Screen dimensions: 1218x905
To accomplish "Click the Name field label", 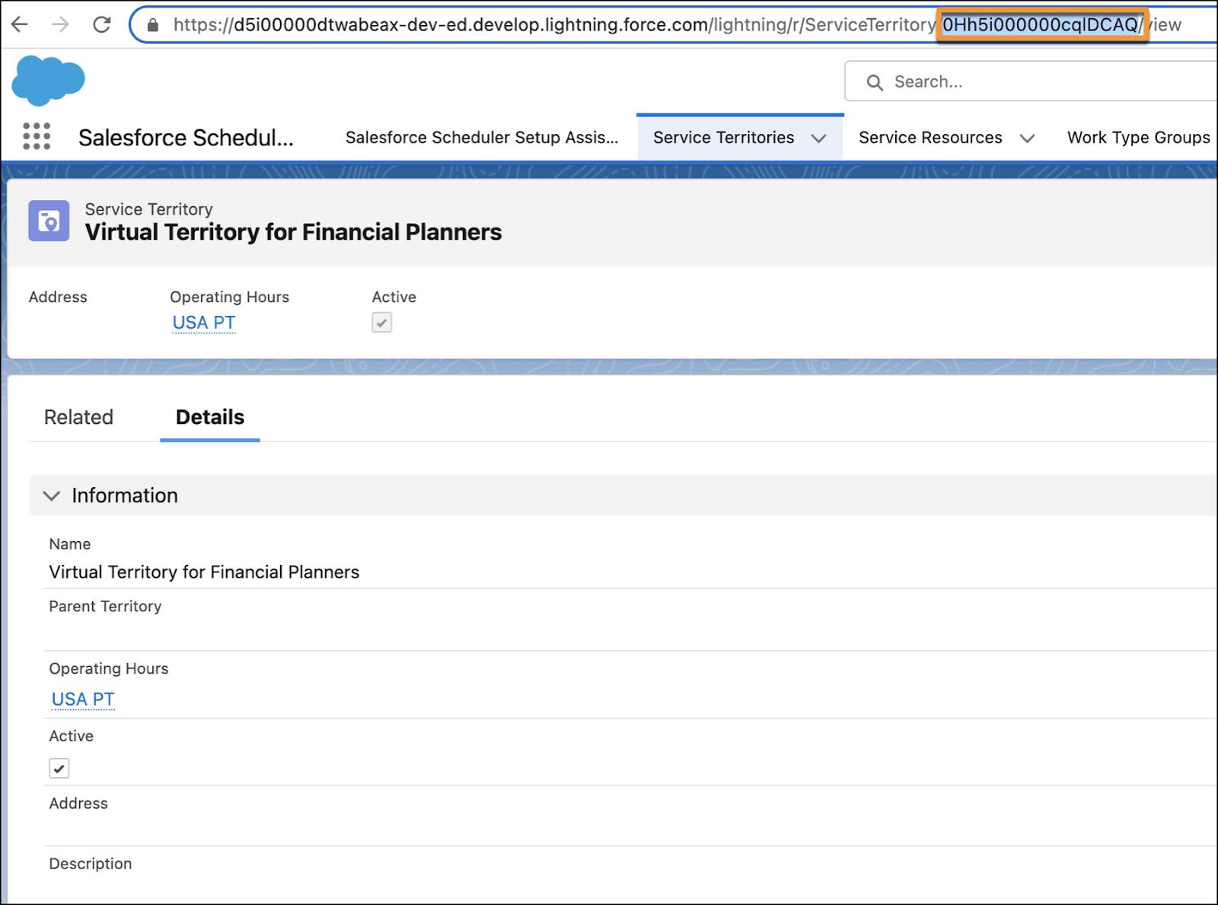I will (x=70, y=544).
